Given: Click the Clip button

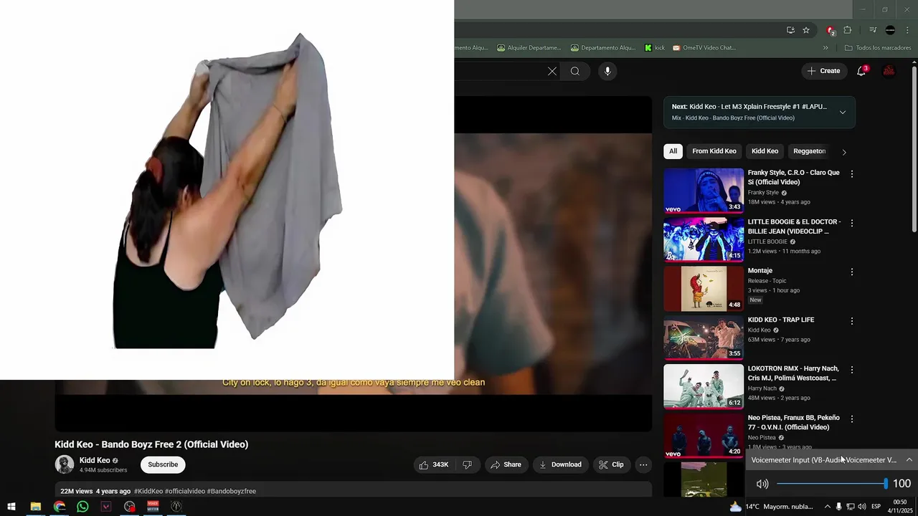Looking at the screenshot, I should point(611,464).
